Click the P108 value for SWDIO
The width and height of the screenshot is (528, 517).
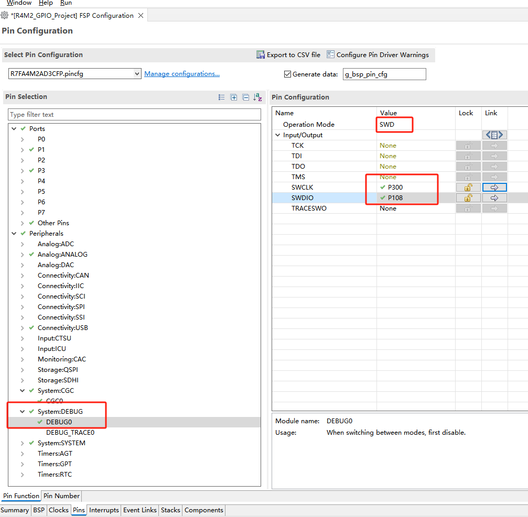395,198
